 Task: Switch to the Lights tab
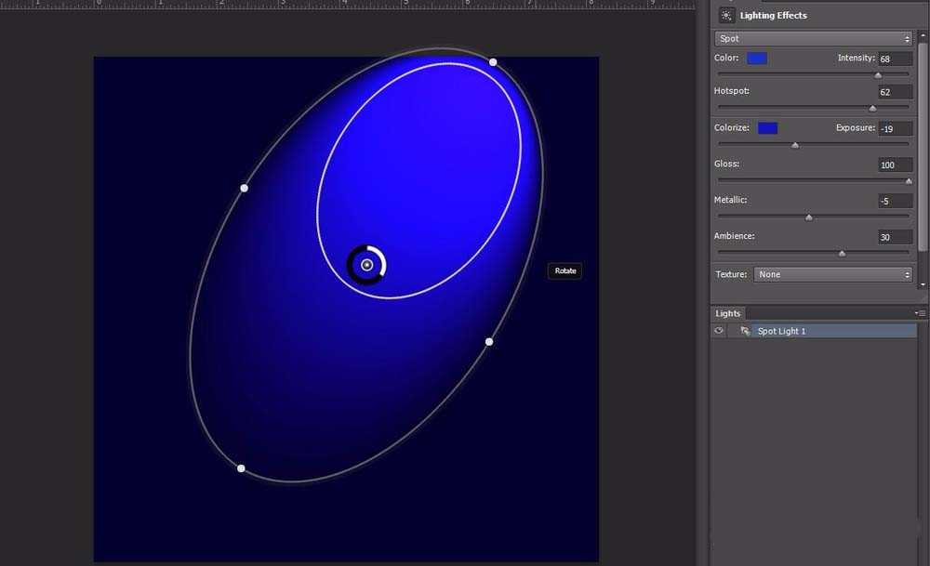pos(728,313)
